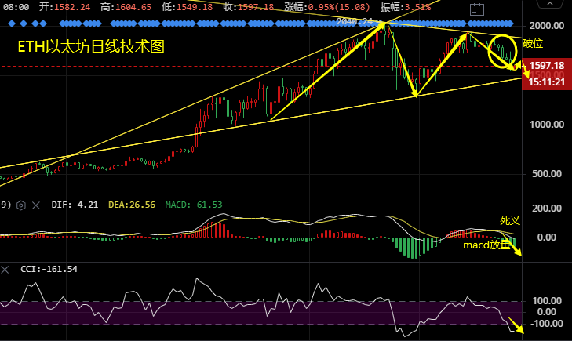The image size is (572, 341).
Task: Click the open price 开:1582.24
Action: click(64, 7)
